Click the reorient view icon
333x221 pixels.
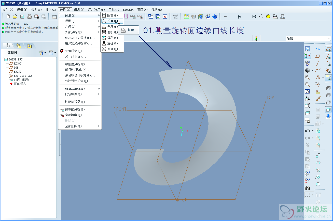(x=308, y=99)
